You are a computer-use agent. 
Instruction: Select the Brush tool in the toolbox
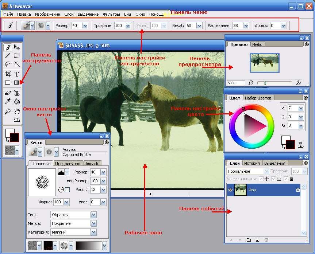pos(8,47)
